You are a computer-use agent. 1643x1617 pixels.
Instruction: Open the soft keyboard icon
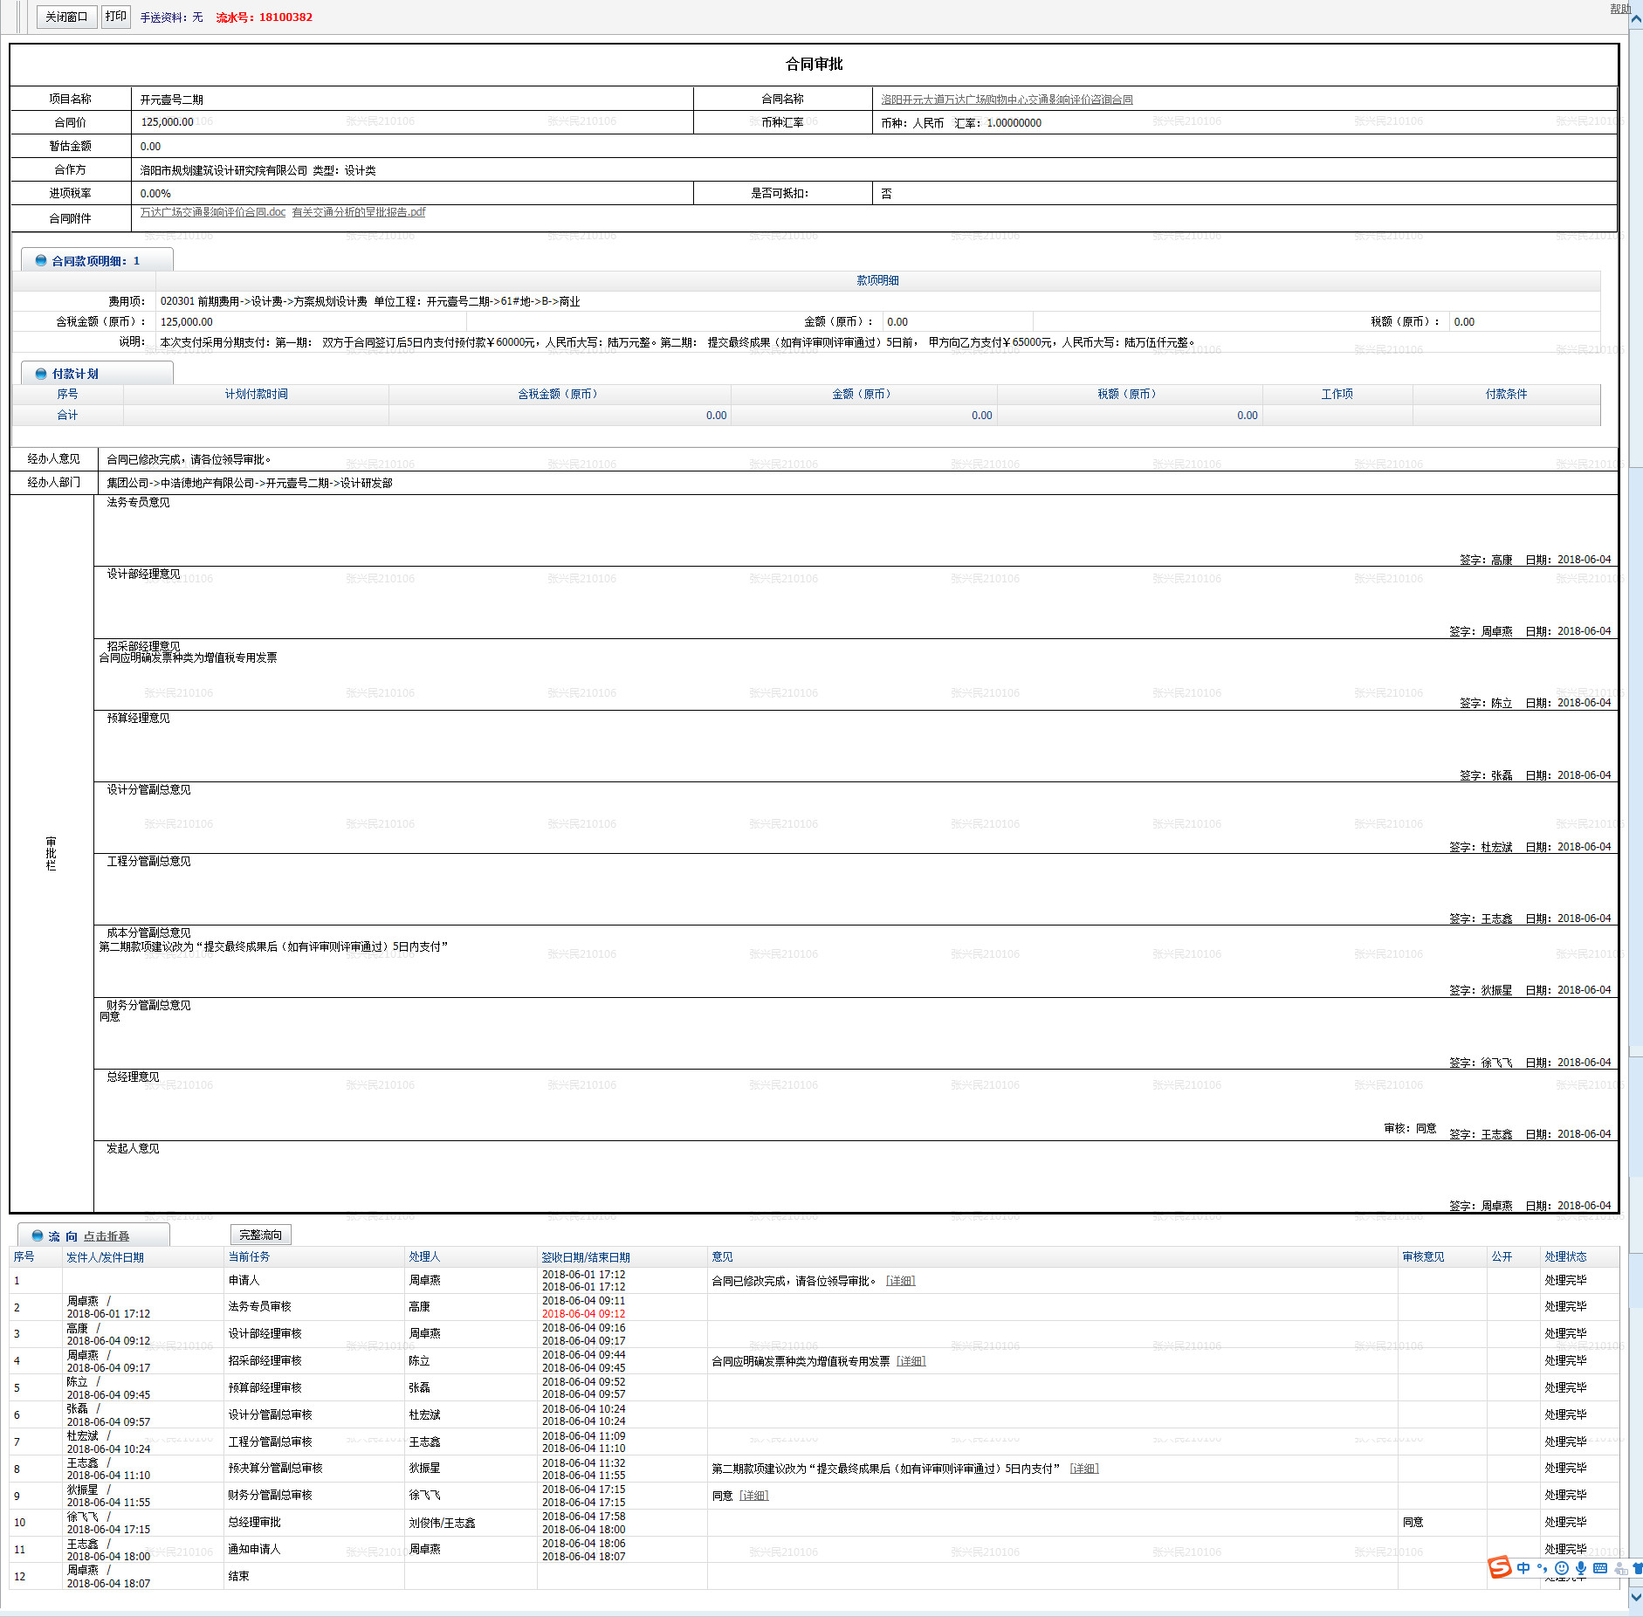coord(1600,1568)
